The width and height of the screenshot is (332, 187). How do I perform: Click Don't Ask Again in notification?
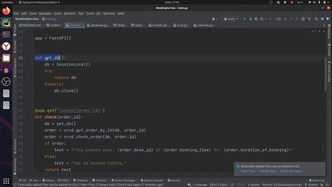tap(291, 171)
